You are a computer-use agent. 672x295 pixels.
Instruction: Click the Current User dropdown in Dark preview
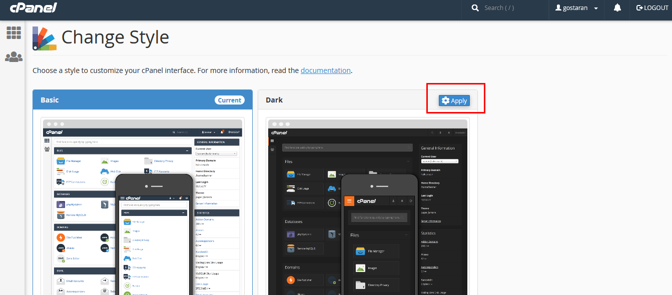pyautogui.click(x=439, y=161)
